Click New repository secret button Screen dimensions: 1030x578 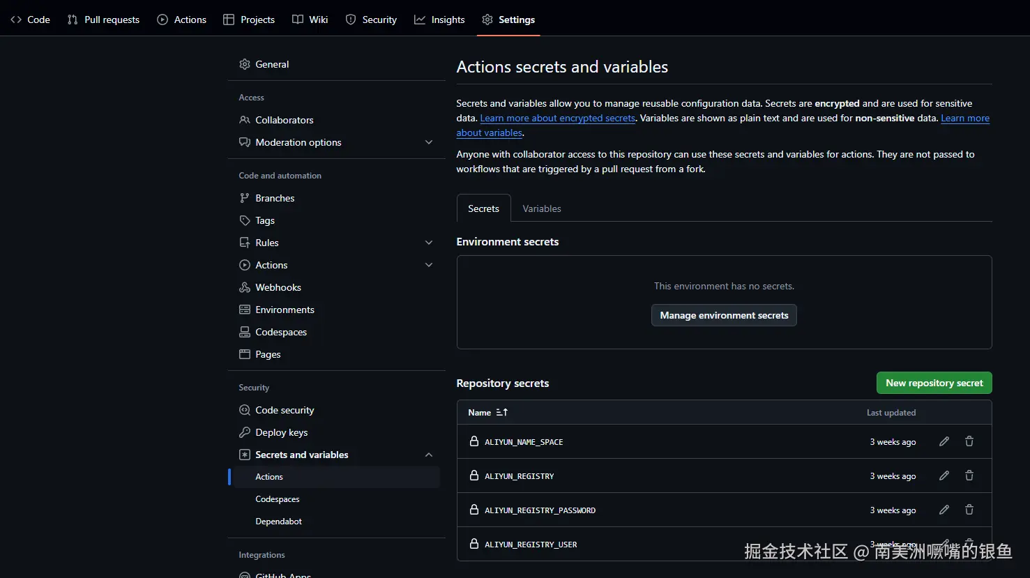point(934,383)
